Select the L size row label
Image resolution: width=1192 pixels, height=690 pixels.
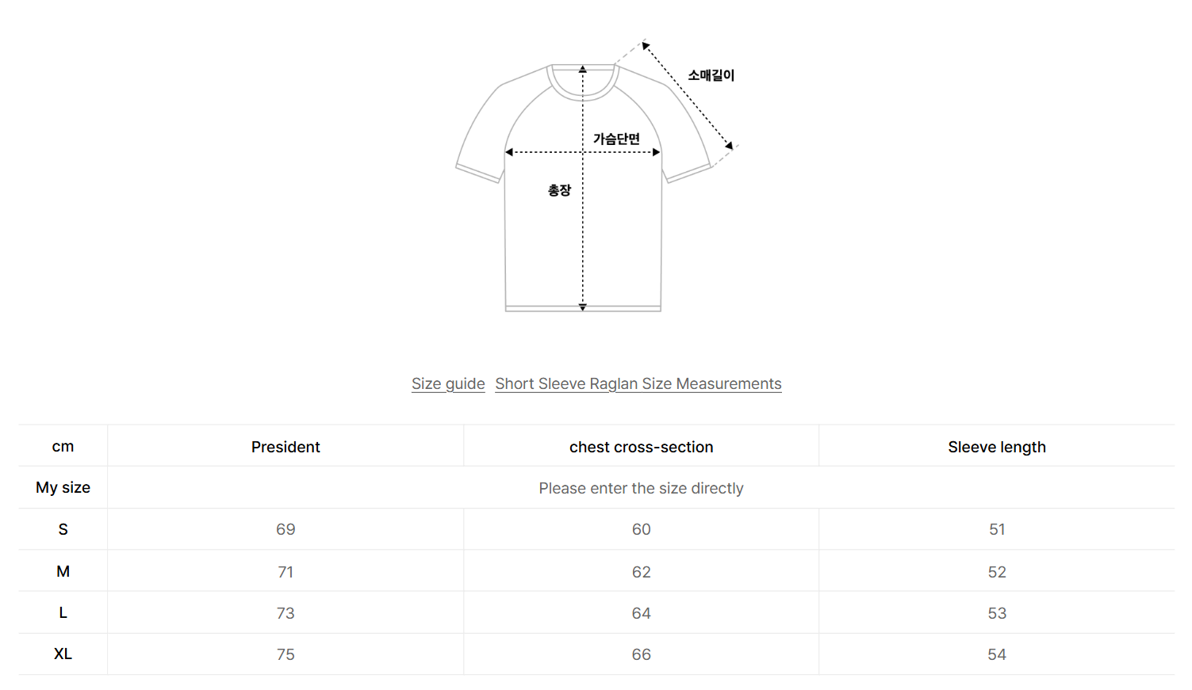coord(63,612)
